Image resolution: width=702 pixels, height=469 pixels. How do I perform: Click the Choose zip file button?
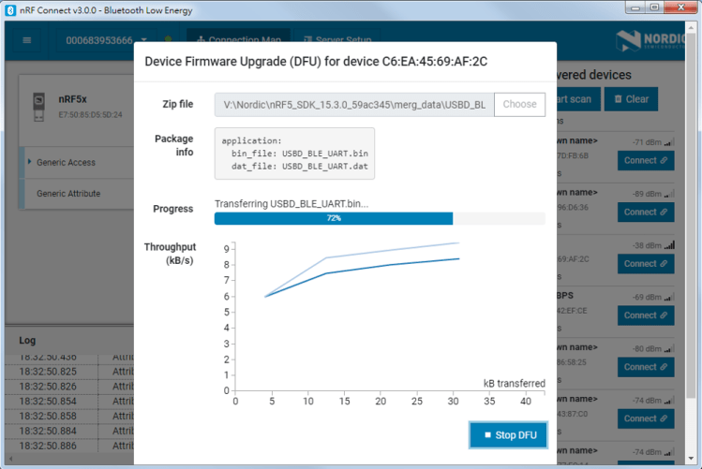(x=519, y=104)
